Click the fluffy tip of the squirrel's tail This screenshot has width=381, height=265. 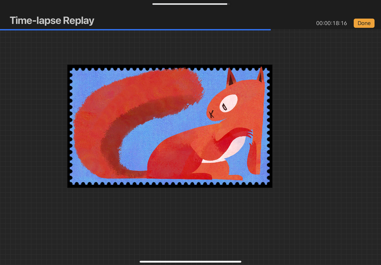tap(190, 86)
